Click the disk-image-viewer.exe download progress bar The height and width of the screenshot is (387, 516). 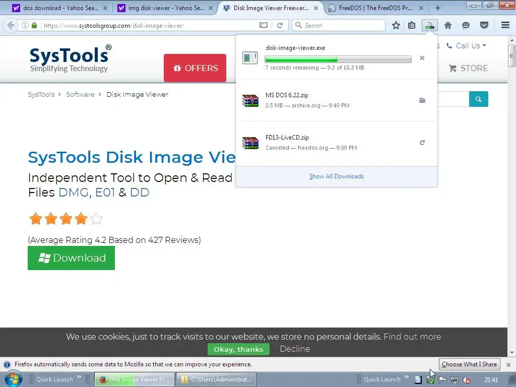[x=338, y=59]
